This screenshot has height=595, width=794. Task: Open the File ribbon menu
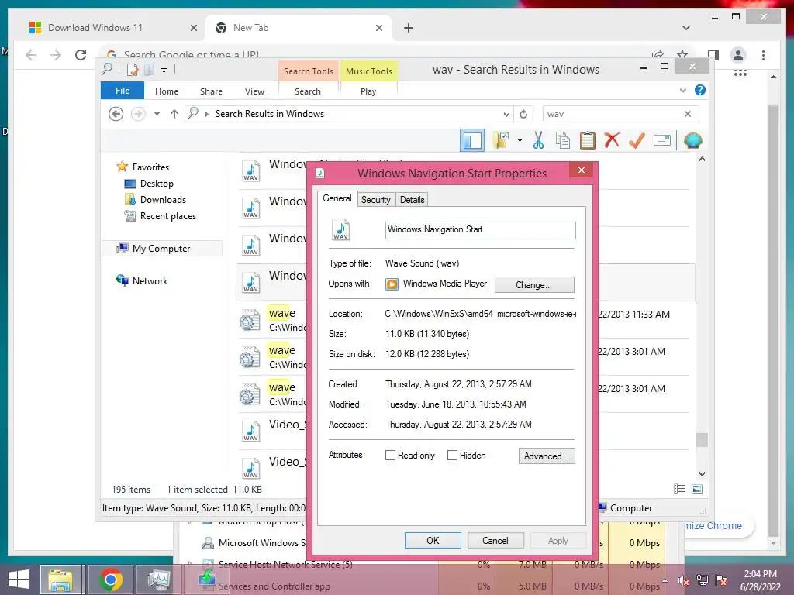[x=123, y=91]
